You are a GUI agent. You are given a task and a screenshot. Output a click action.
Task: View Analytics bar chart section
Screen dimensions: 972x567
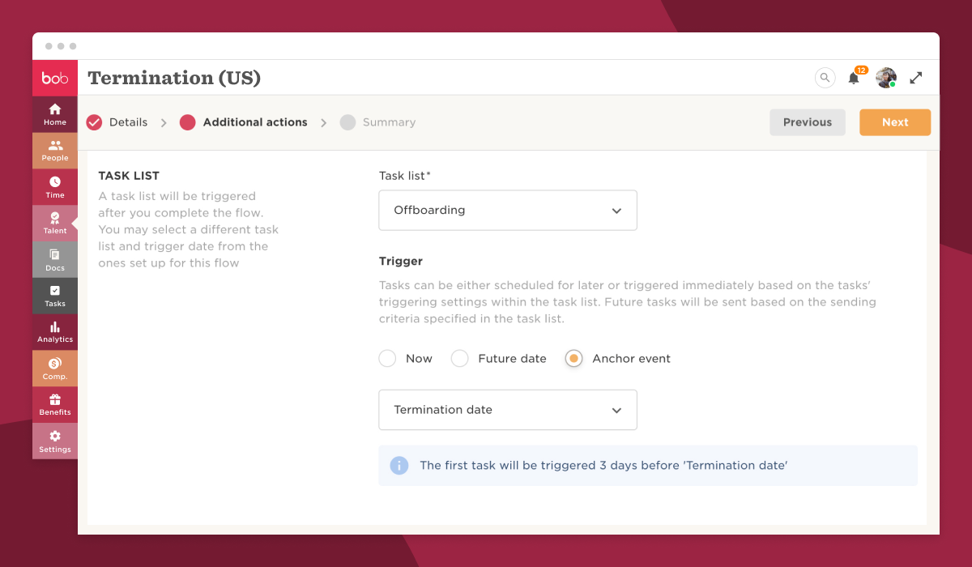coord(55,332)
